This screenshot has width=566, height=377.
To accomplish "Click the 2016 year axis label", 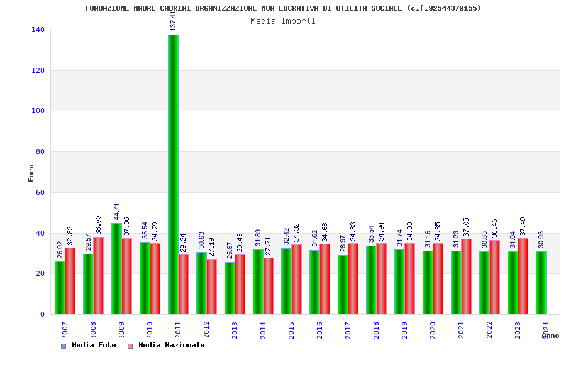I will tap(320, 330).
